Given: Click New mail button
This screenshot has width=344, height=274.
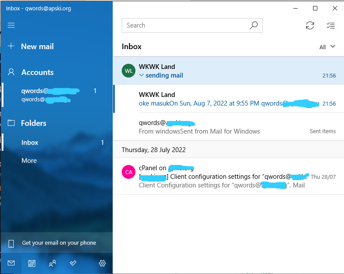Looking at the screenshot, I should (x=37, y=47).
